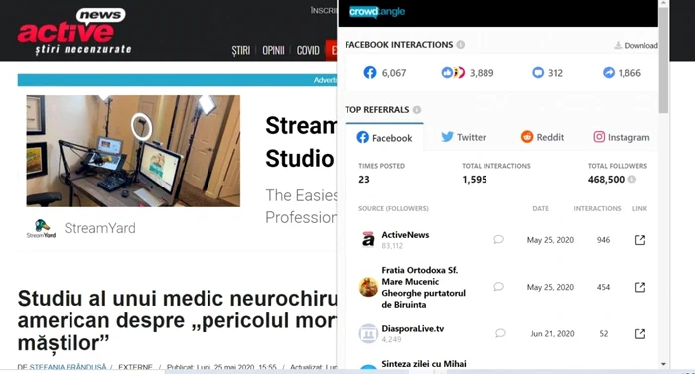The image size is (695, 374).
Task: Click the CrowdTangle panel scrollbar down arrow
Action: pyautogui.click(x=663, y=364)
